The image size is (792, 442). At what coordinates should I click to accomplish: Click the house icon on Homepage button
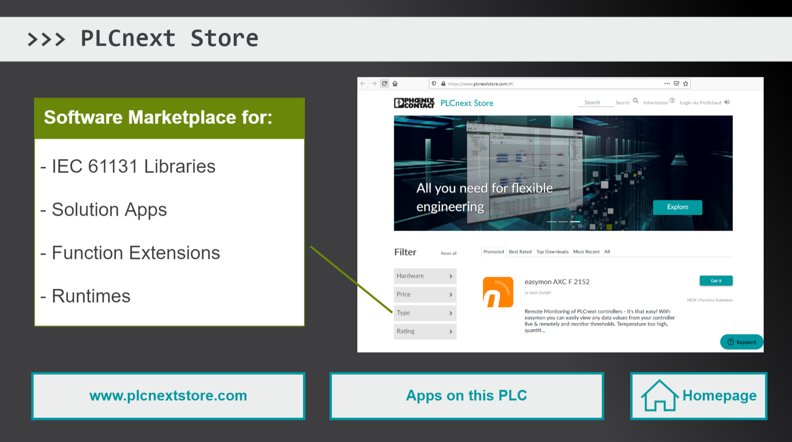click(x=659, y=395)
